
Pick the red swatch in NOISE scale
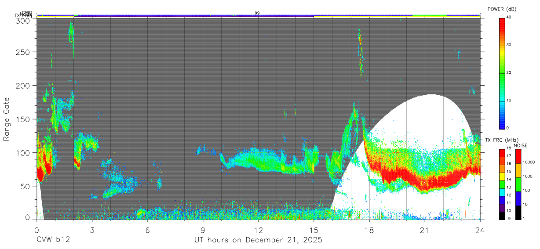518,156
